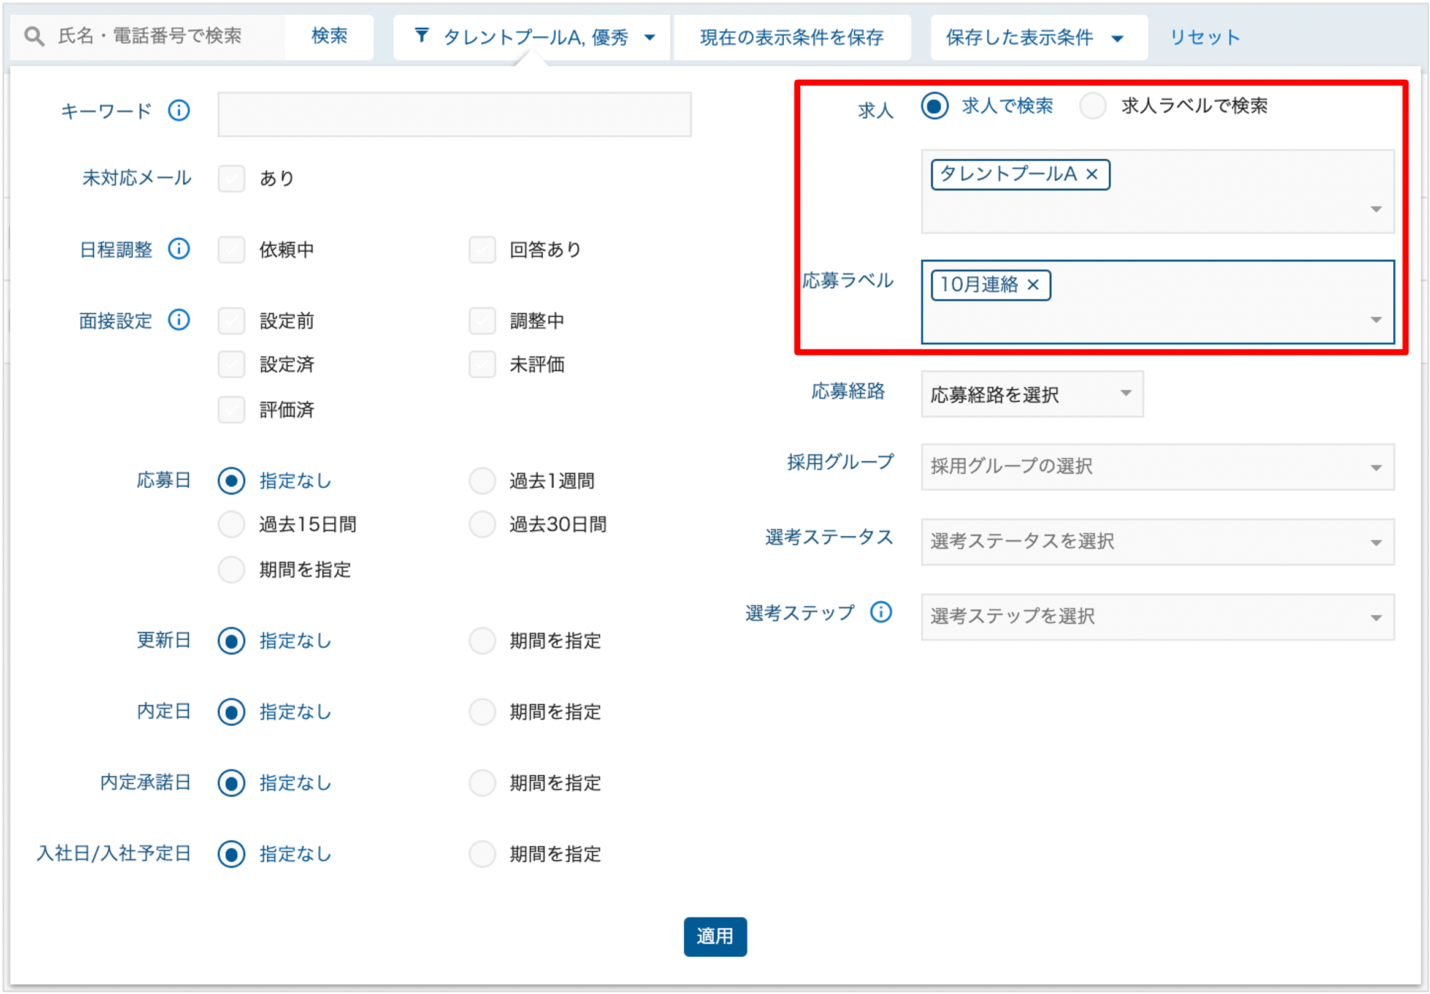Open the 選考ステータスを選択 dropdown
The image size is (1430, 994).
pos(1157,542)
